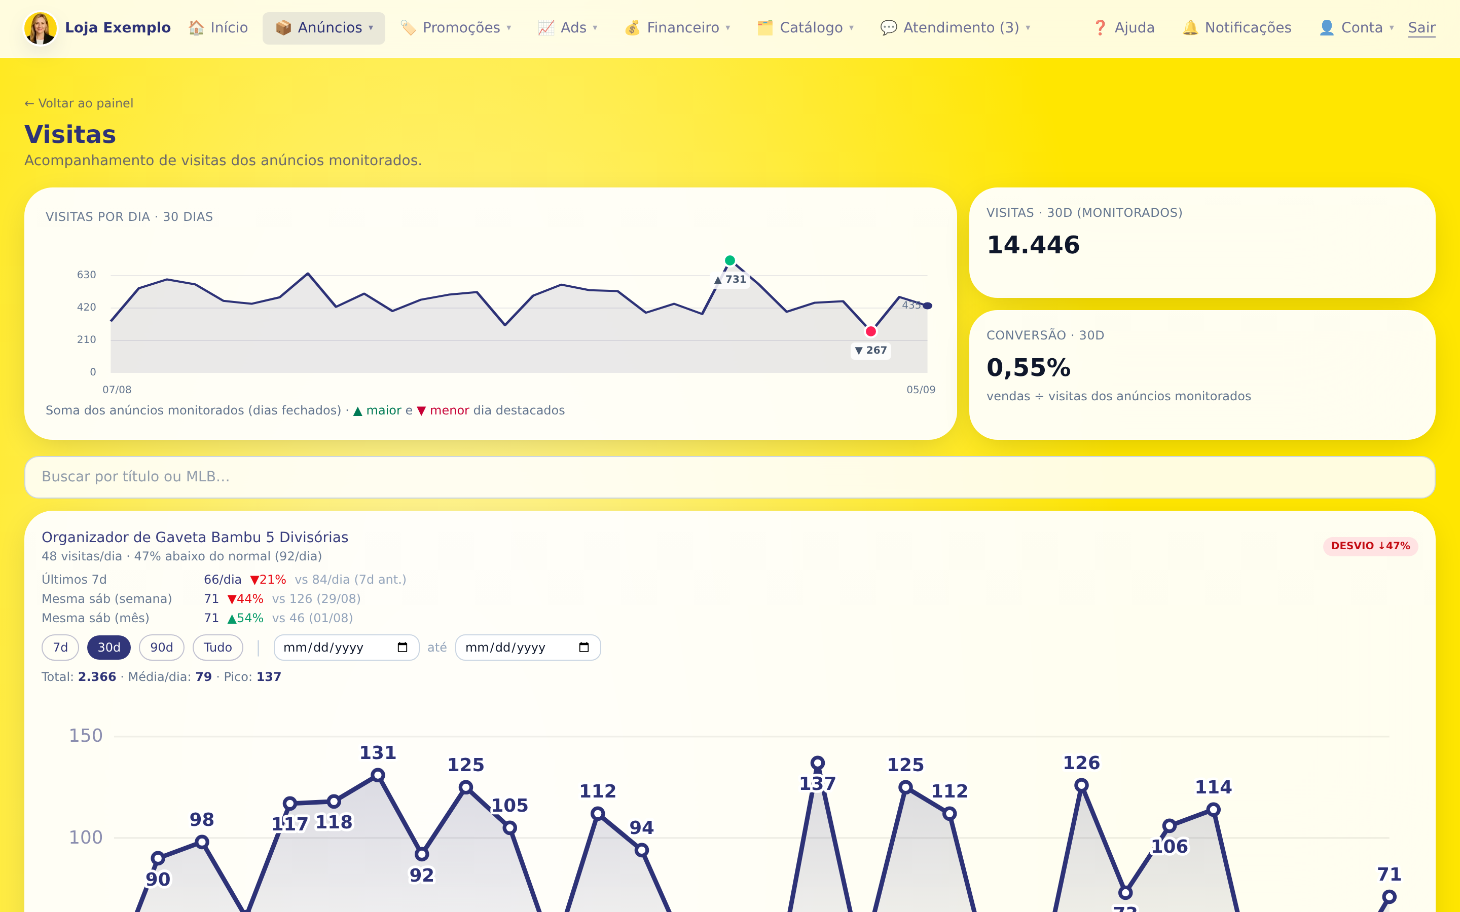Open the Conta dropdown menu
The height and width of the screenshot is (912, 1460).
tap(1356, 28)
